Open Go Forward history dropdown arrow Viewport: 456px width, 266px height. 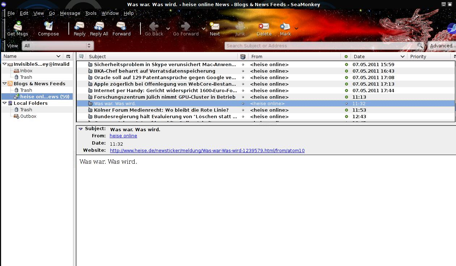point(203,28)
